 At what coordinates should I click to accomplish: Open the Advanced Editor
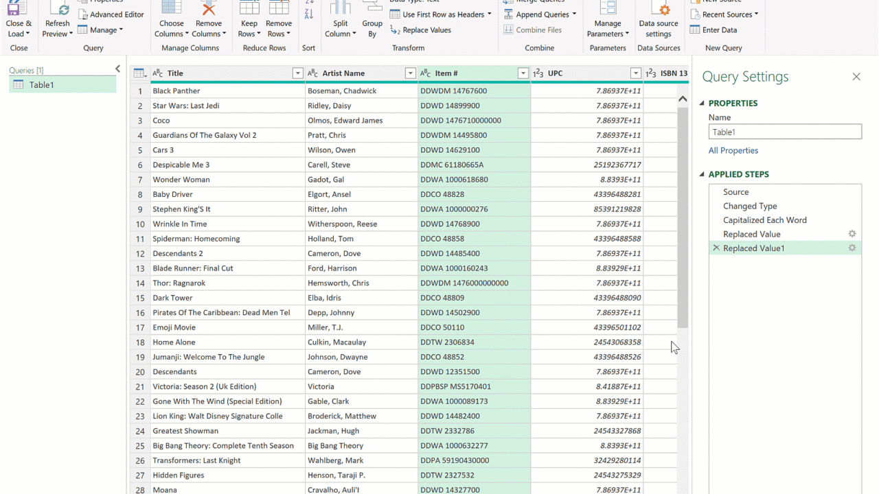coord(111,14)
